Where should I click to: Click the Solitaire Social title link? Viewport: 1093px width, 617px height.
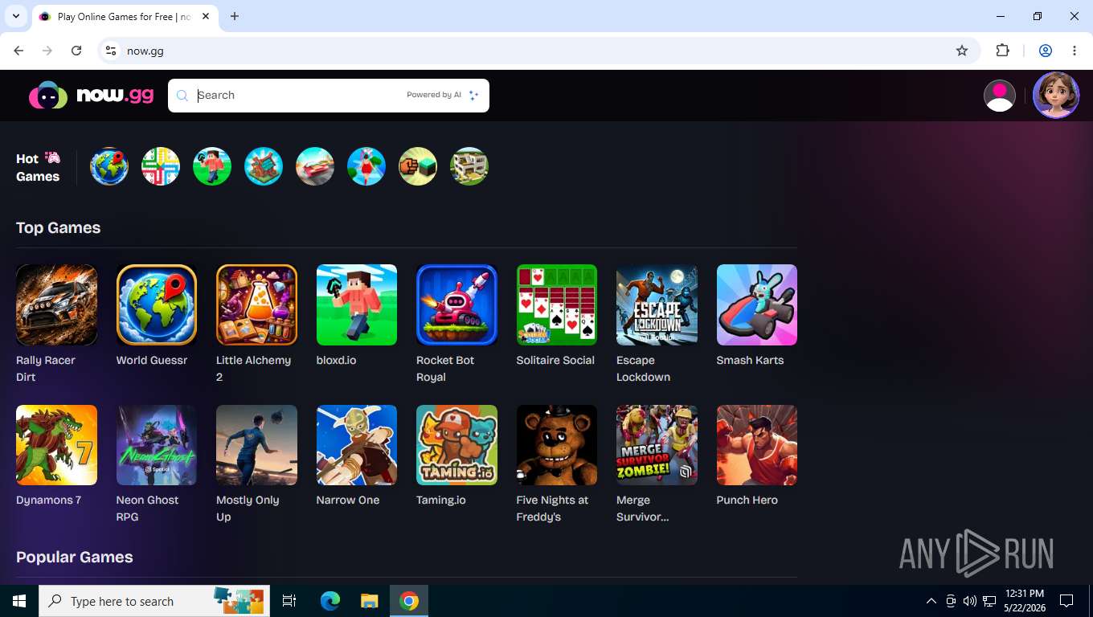coord(555,360)
